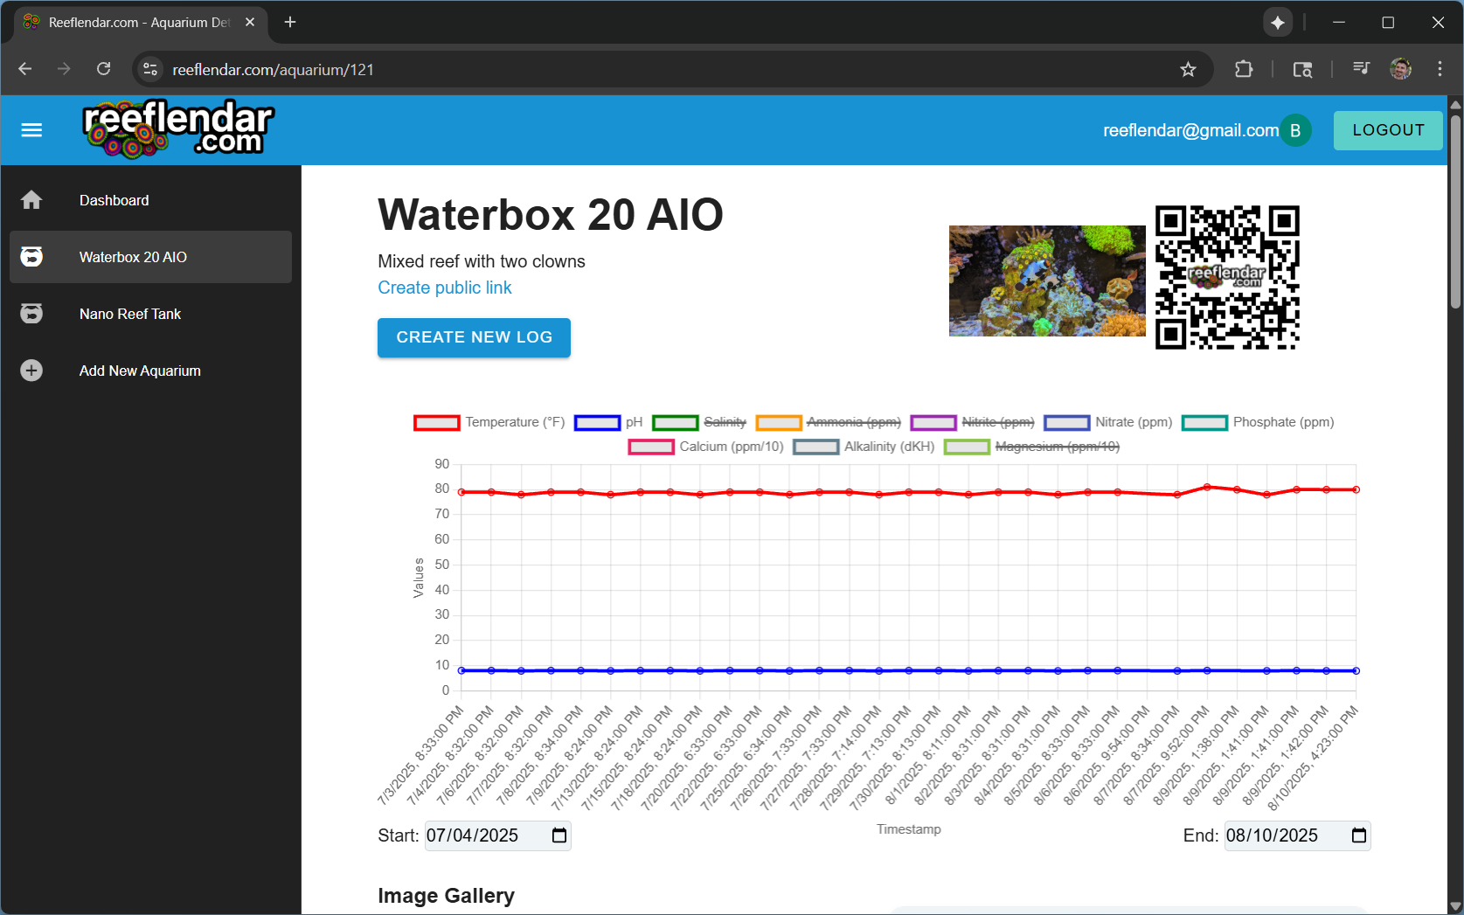This screenshot has width=1464, height=915.
Task: Click the Dashboard home icon
Action: click(x=31, y=200)
